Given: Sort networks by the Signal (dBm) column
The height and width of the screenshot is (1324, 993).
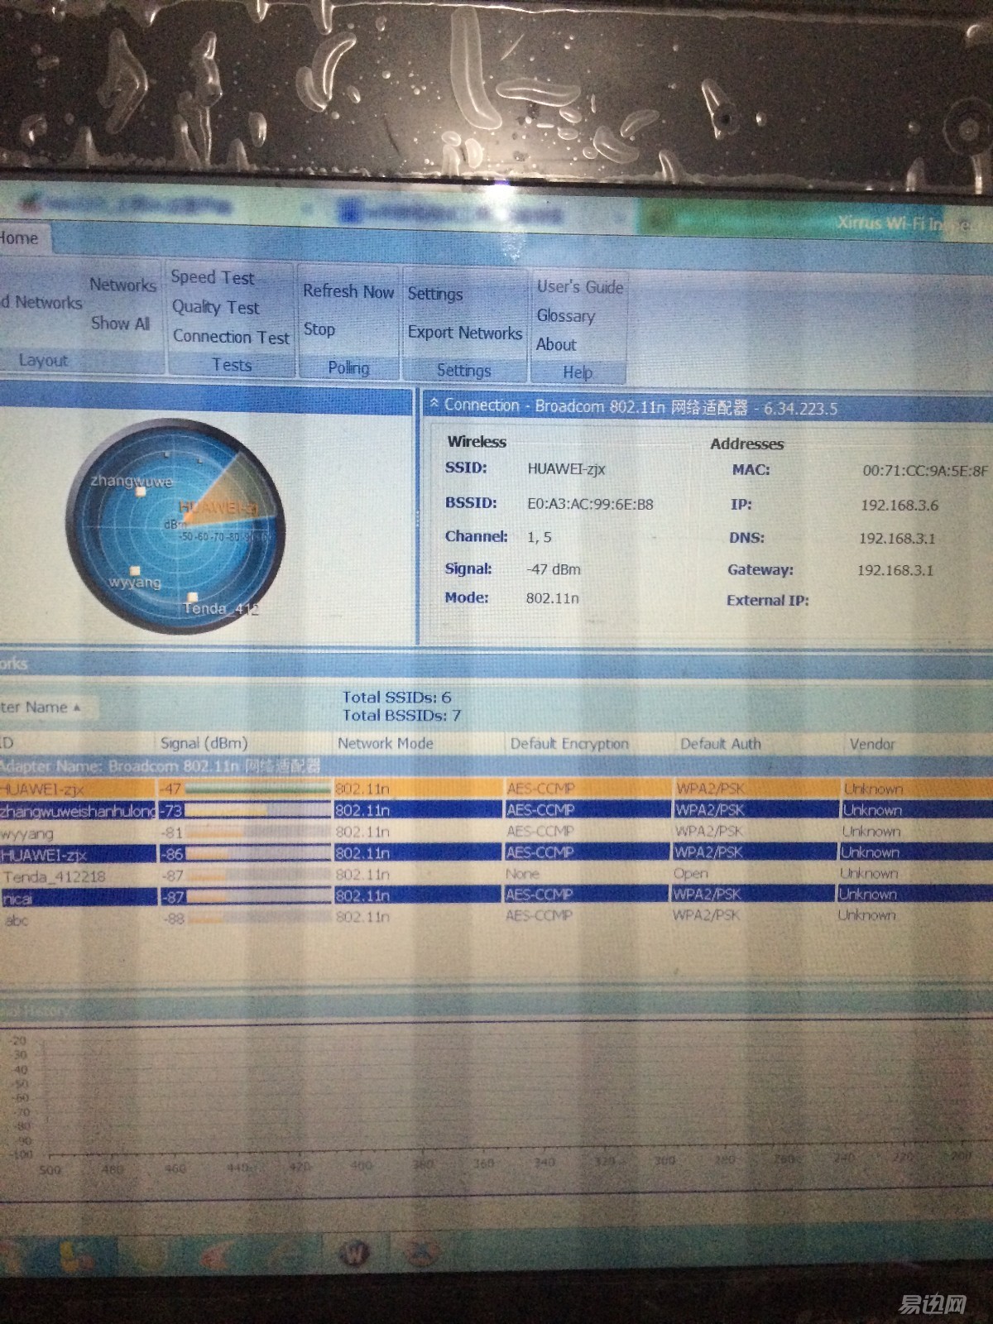Looking at the screenshot, I should pos(204,743).
